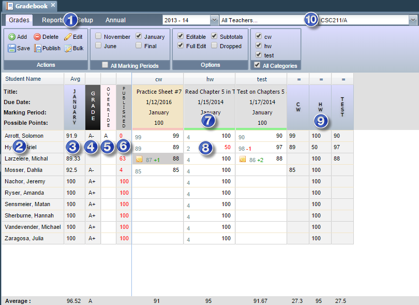Image resolution: width=419 pixels, height=305 pixels.
Task: Click Larzelere's published value 63
Action: point(123,158)
